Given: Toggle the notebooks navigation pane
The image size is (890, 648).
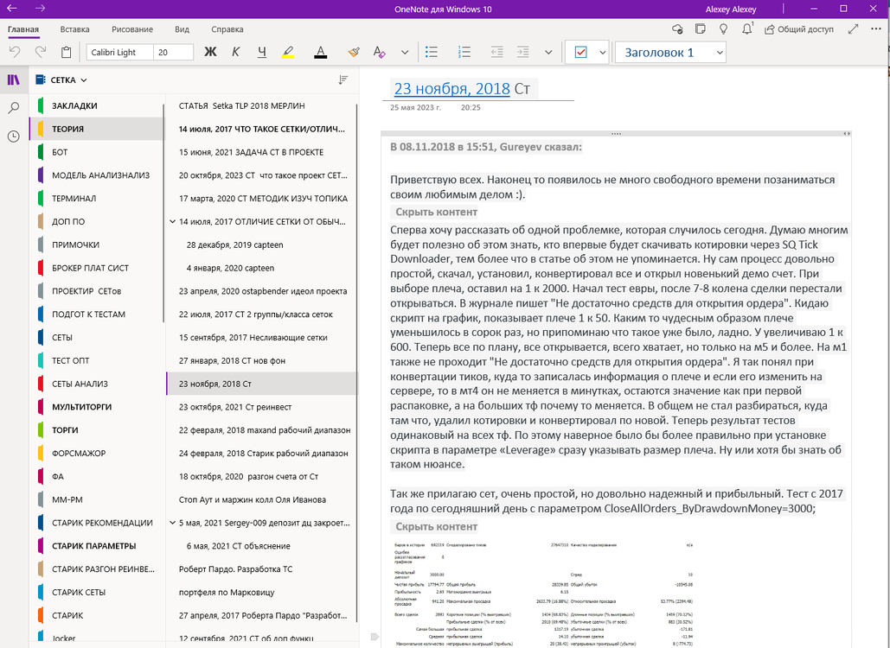Looking at the screenshot, I should click(x=14, y=80).
